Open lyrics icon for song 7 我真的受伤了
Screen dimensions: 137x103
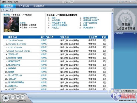click(x=105, y=62)
